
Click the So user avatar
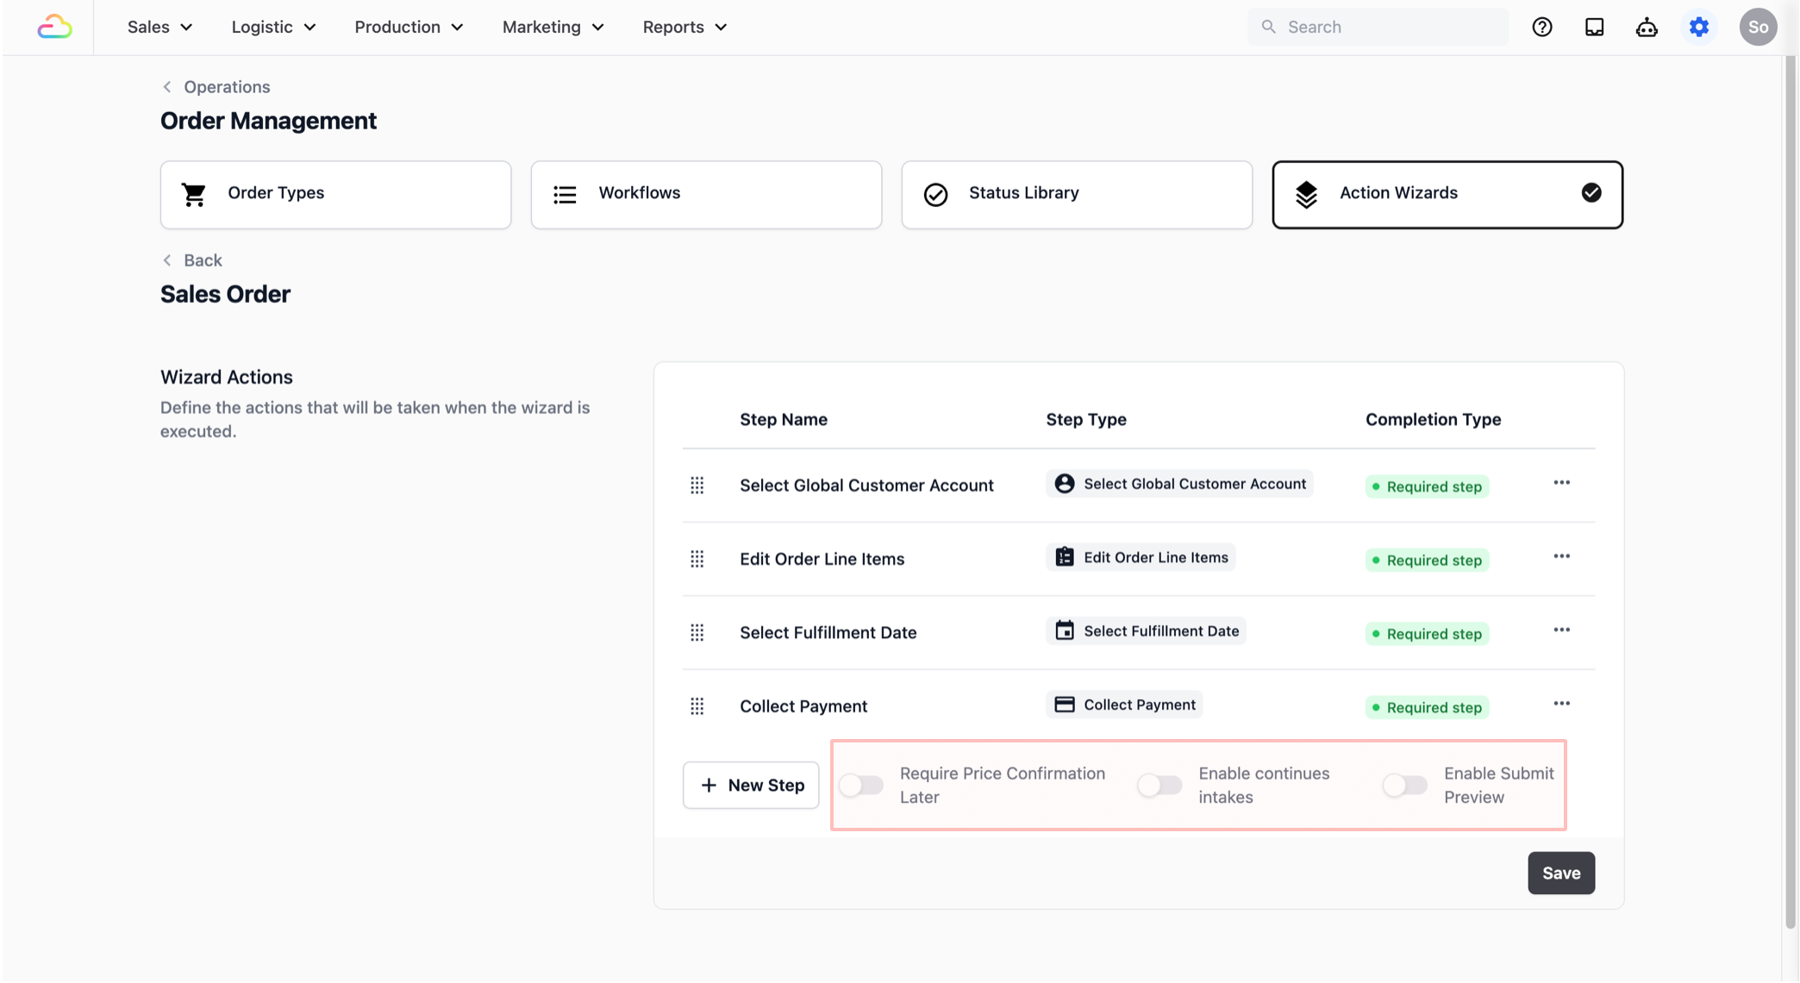(1757, 27)
